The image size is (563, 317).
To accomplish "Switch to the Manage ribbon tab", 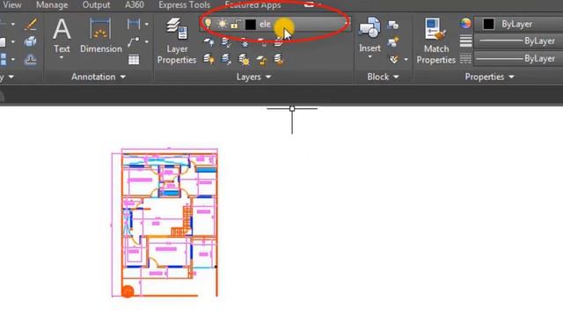I will pyautogui.click(x=52, y=5).
